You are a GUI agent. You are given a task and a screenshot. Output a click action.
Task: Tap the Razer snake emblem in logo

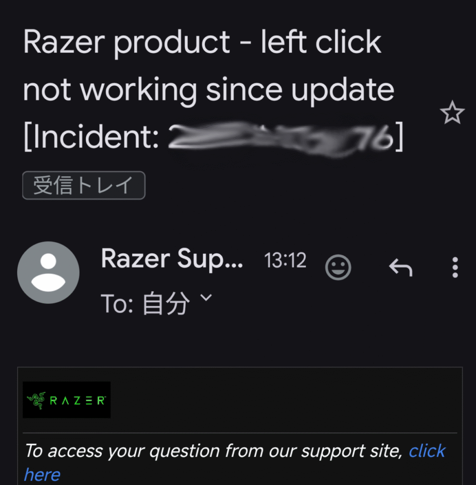click(37, 401)
